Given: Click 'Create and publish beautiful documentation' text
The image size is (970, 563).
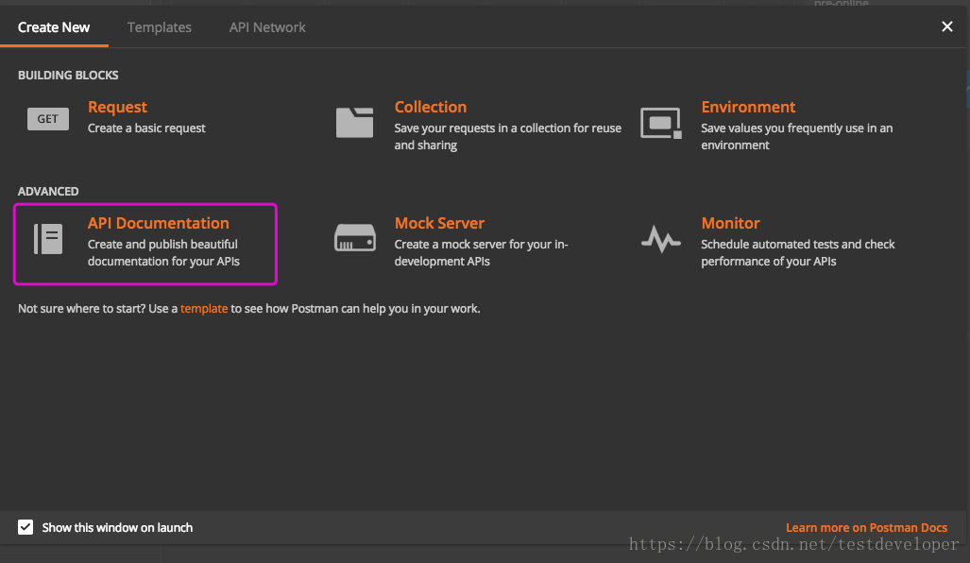Looking at the screenshot, I should tap(163, 252).
